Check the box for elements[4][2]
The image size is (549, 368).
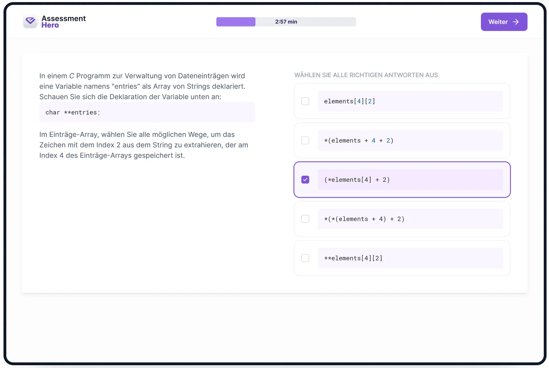click(305, 101)
